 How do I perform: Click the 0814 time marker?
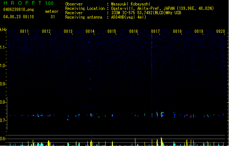coord(90,31)
